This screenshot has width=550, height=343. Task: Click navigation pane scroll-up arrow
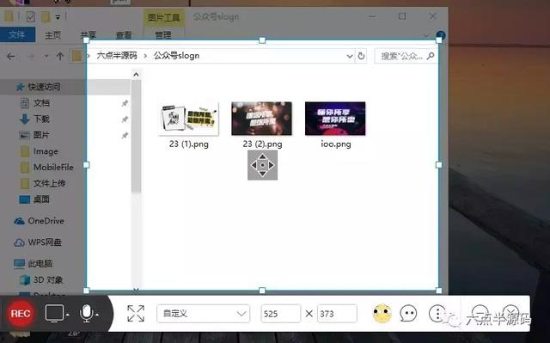(x=136, y=74)
